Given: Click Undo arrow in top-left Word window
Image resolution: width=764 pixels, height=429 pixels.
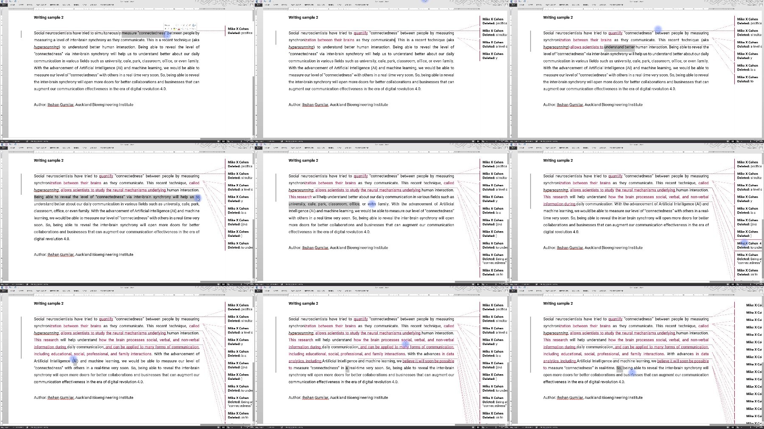Looking at the screenshot, I should (10, 1).
